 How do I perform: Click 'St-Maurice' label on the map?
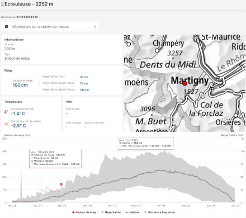(x=221, y=37)
